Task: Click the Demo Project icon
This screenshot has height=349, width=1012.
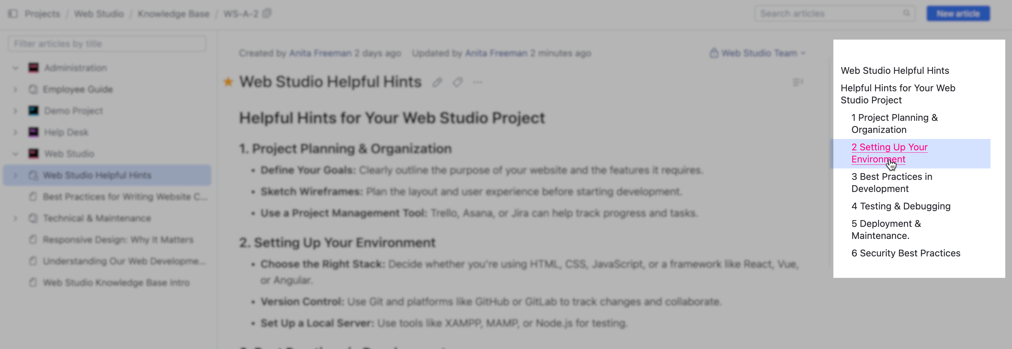Action: pyautogui.click(x=34, y=111)
